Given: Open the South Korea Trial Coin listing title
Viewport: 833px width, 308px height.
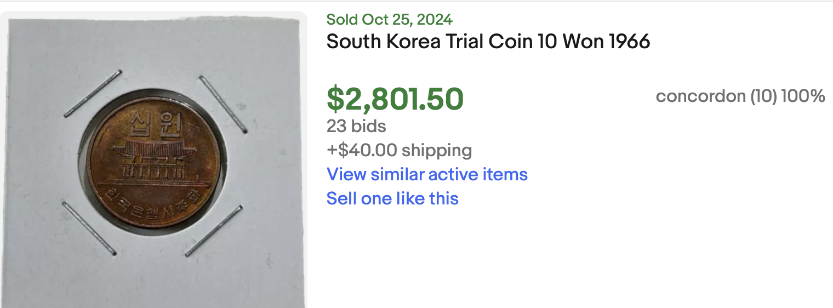Looking at the screenshot, I should tap(488, 42).
